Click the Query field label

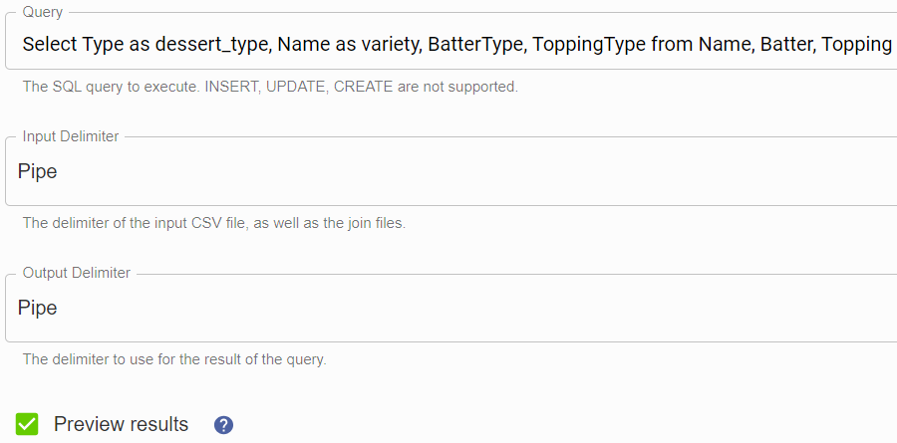pos(42,12)
